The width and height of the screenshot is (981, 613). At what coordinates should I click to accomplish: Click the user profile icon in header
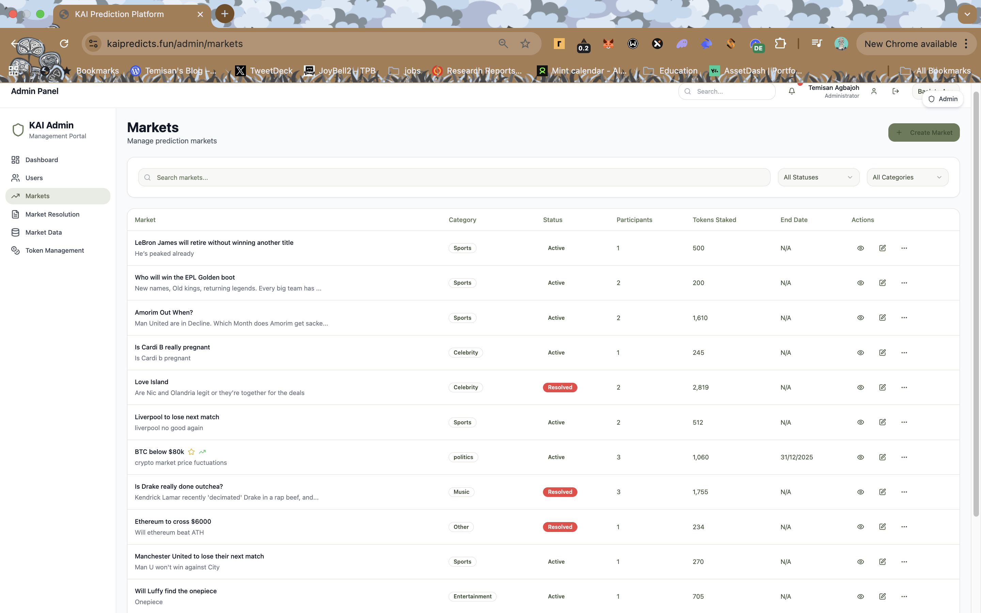coord(874,91)
